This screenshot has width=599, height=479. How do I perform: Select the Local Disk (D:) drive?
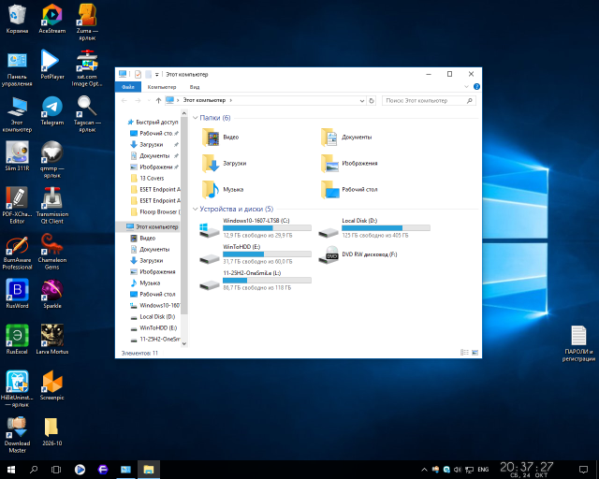(374, 228)
